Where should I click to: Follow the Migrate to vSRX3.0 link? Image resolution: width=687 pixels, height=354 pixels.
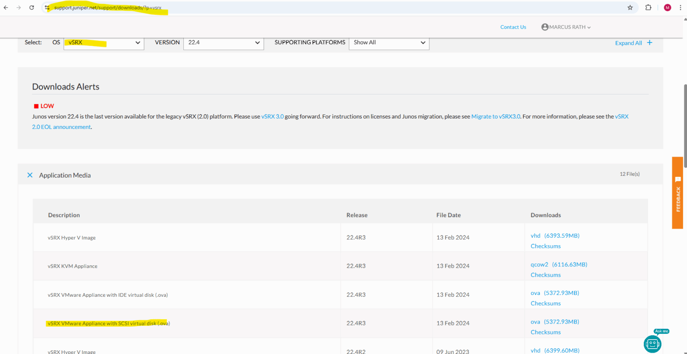tap(496, 116)
